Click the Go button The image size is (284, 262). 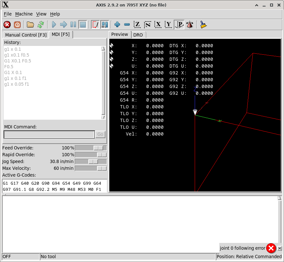100,134
